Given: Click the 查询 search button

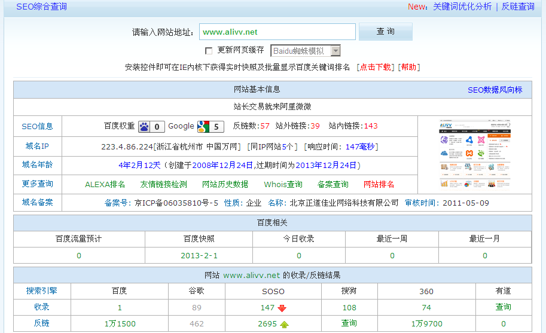Looking at the screenshot, I should tap(386, 32).
